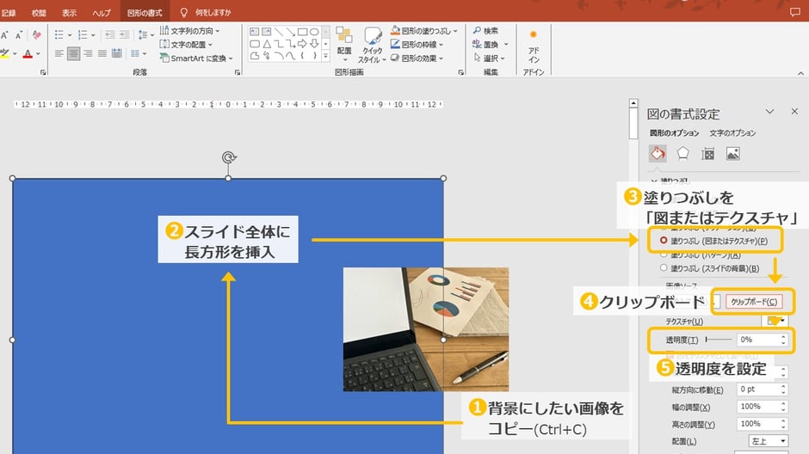Open the Fill & Line paint bucket tab
Screen dimensions: 809x454
pyautogui.click(x=658, y=153)
